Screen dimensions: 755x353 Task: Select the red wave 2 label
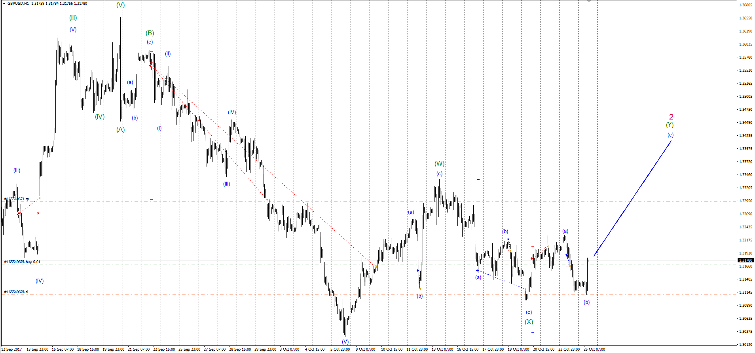671,117
